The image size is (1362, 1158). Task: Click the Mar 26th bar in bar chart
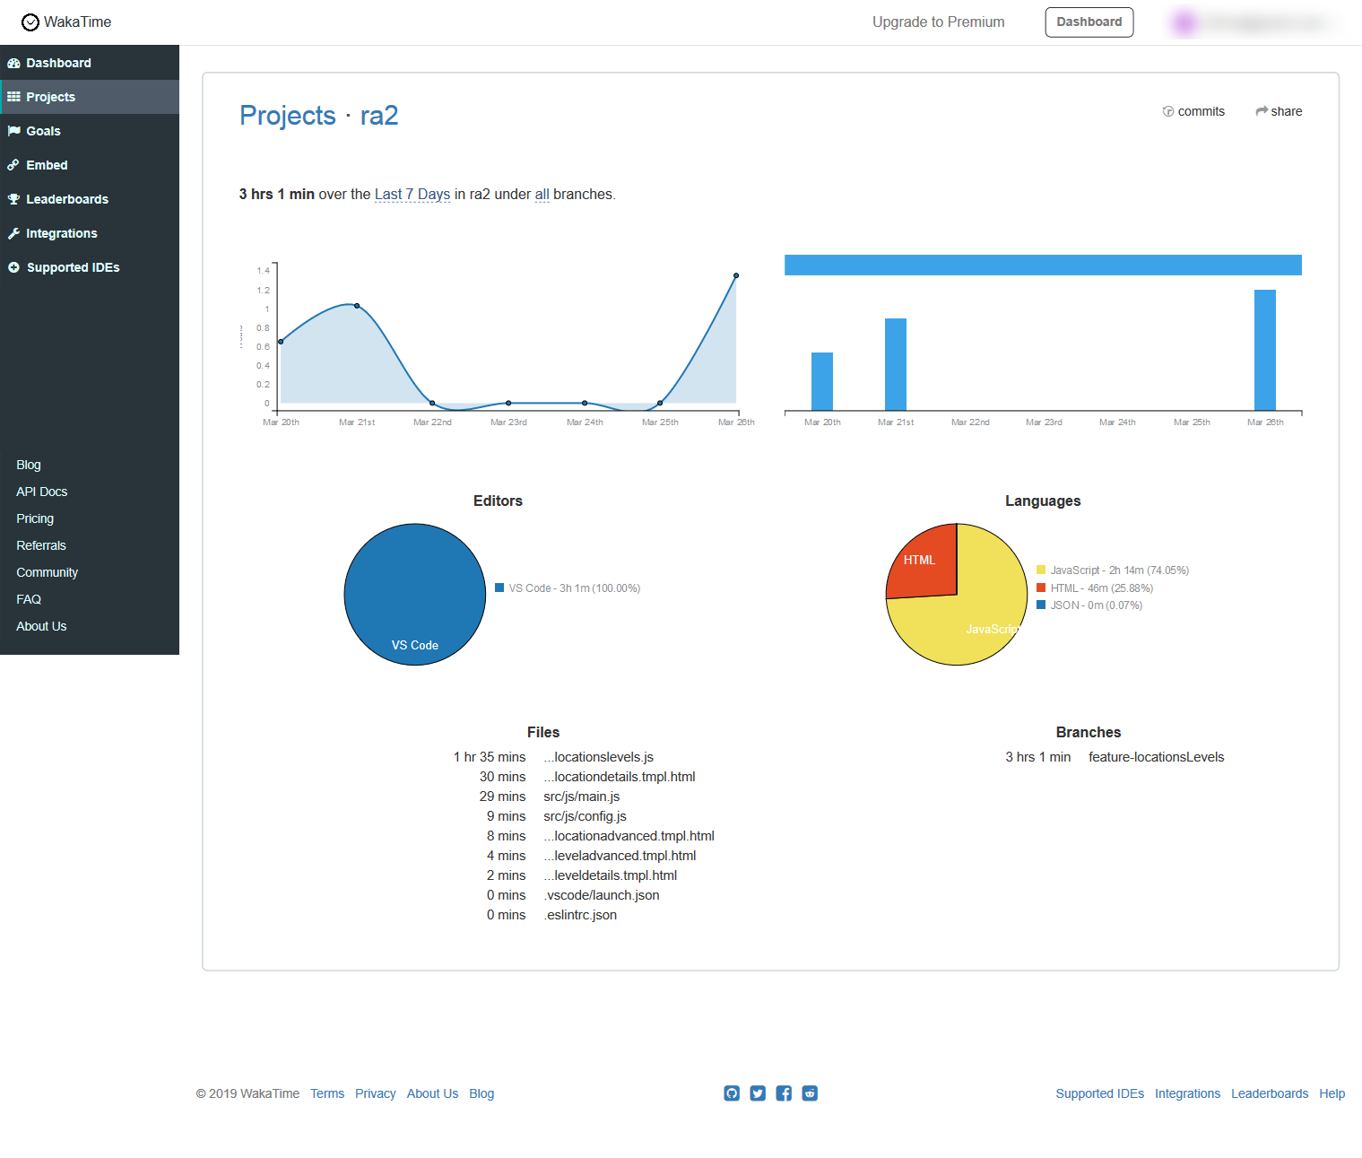pos(1265,350)
